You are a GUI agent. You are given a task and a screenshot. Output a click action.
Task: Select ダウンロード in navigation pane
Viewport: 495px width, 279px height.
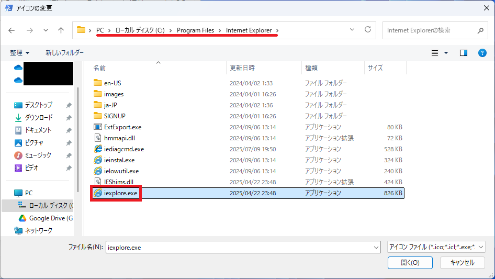39,118
